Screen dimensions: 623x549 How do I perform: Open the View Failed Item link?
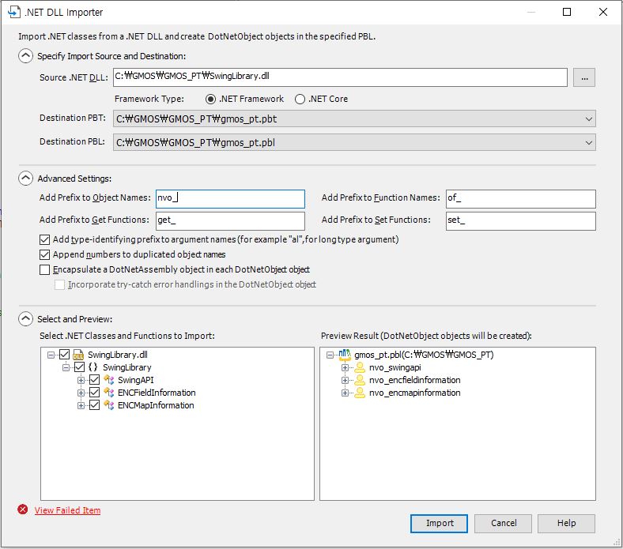click(67, 510)
